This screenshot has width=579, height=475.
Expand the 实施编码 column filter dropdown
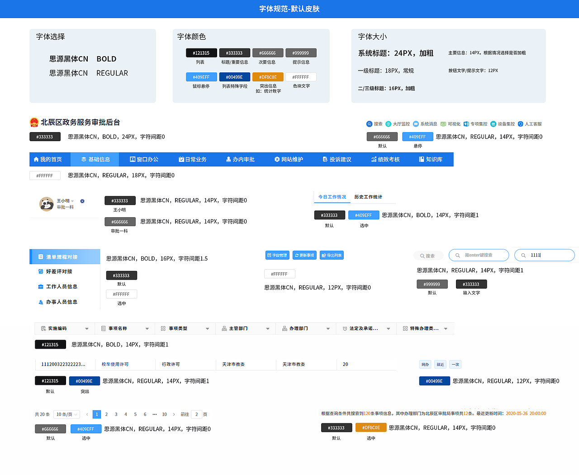point(86,329)
